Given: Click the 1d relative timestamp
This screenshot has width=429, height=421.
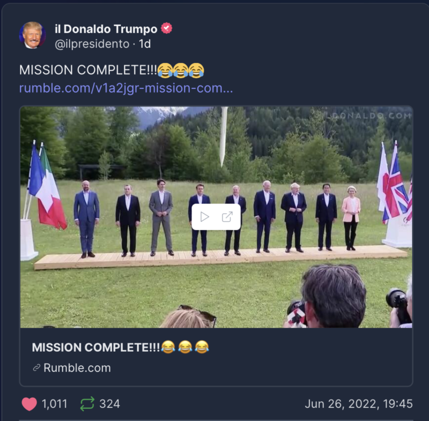Looking at the screenshot, I should pyautogui.click(x=145, y=44).
